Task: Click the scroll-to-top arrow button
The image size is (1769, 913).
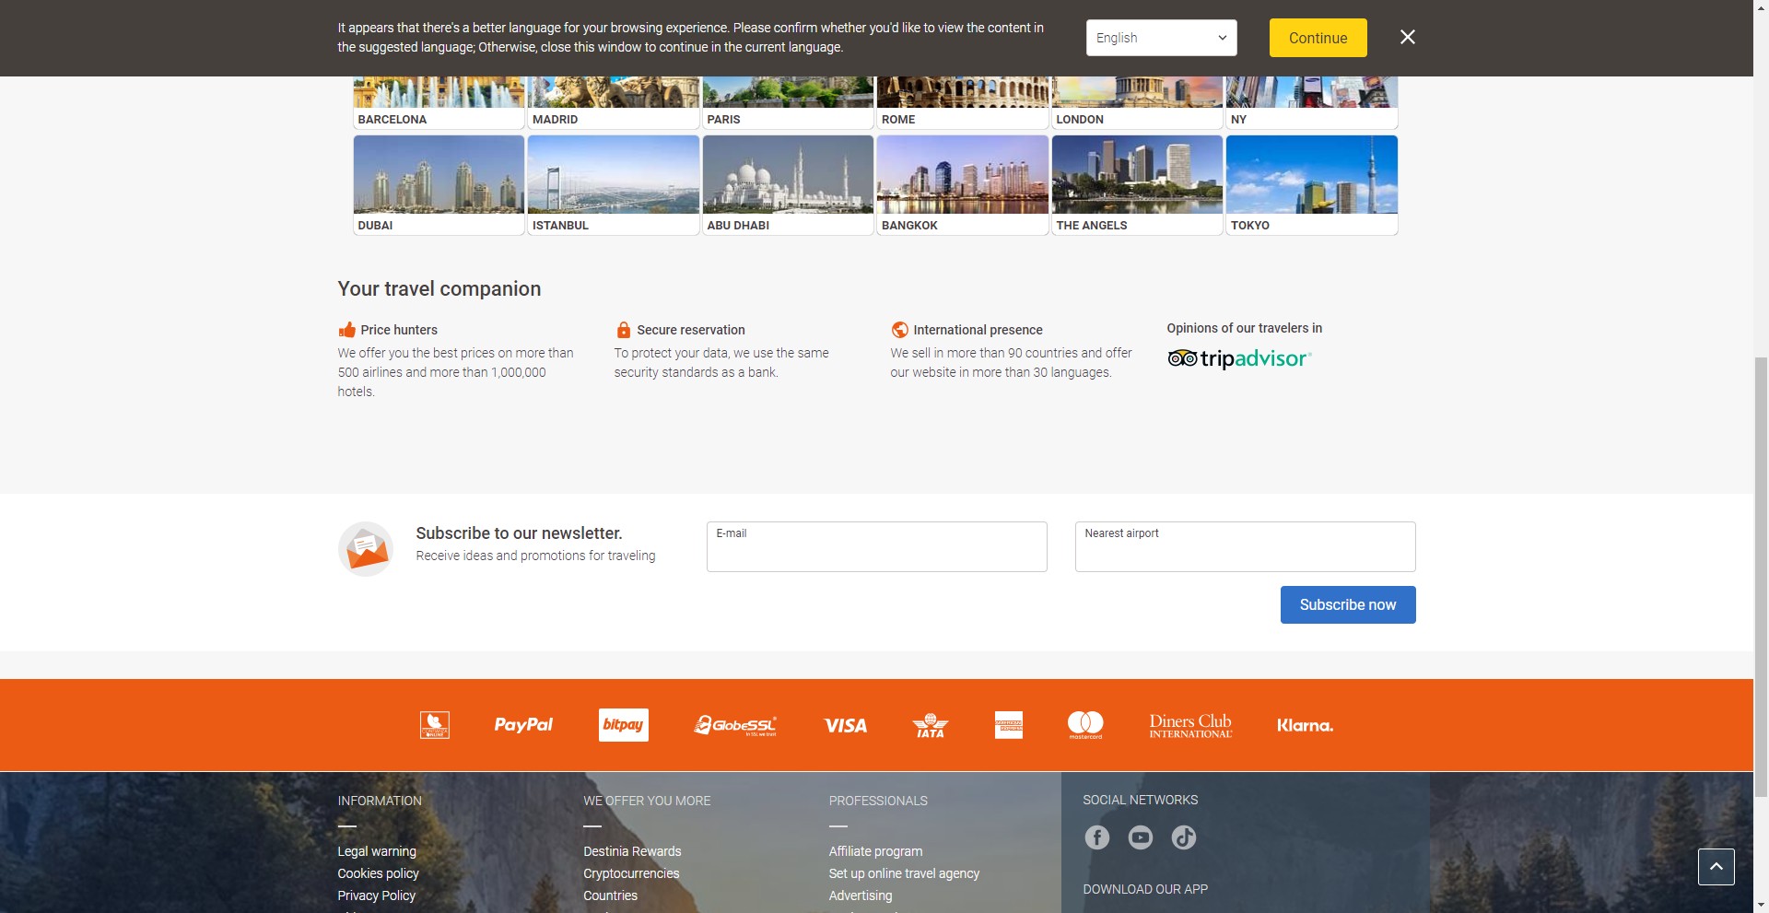Action: (1716, 867)
